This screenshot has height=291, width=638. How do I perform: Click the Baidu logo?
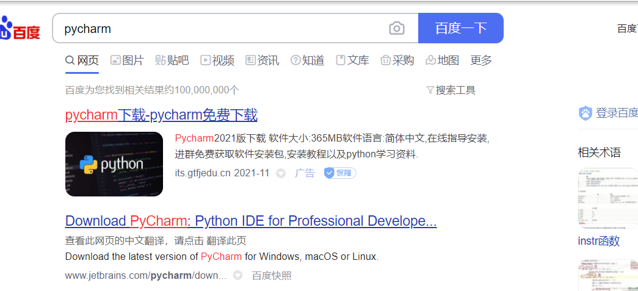[x=19, y=29]
